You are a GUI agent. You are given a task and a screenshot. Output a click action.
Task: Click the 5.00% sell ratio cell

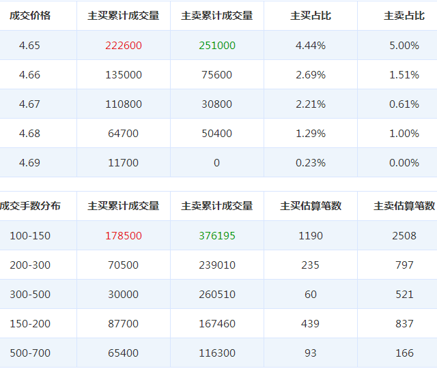coord(404,46)
